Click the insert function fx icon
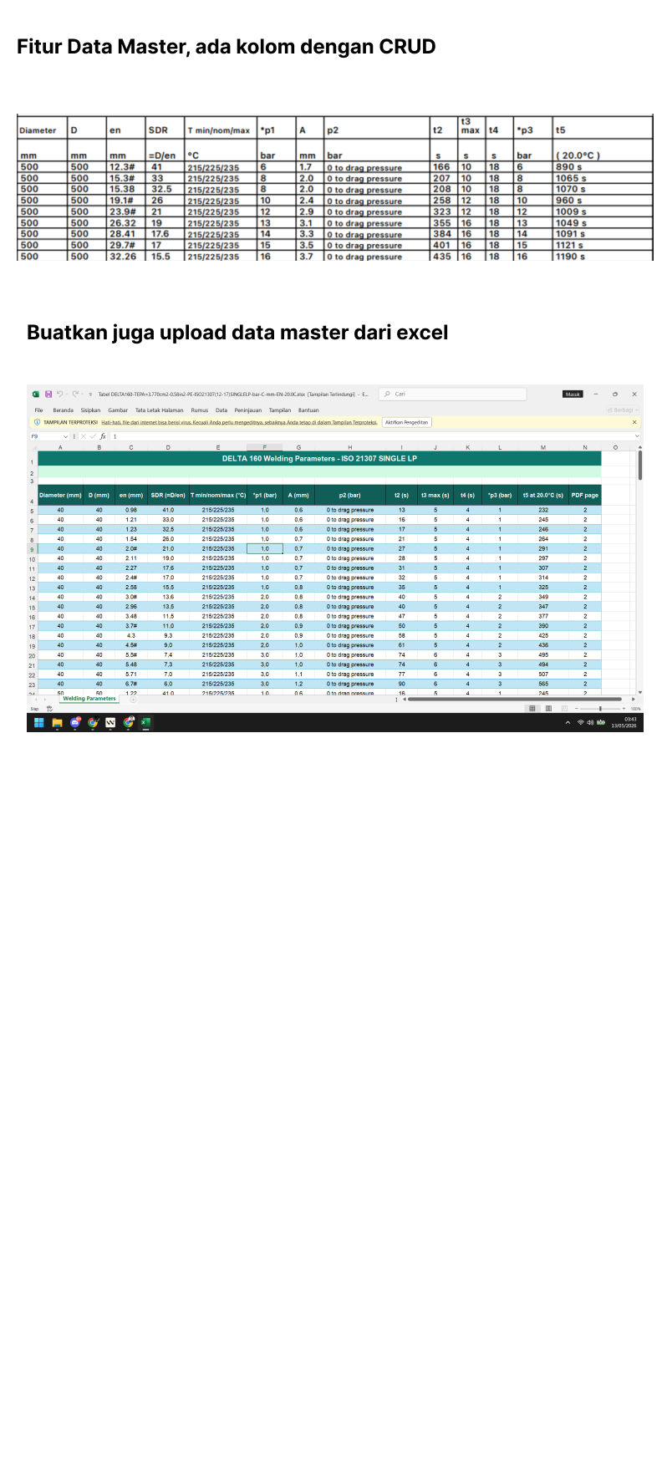Screen dimensions: 672x1461 [103, 436]
